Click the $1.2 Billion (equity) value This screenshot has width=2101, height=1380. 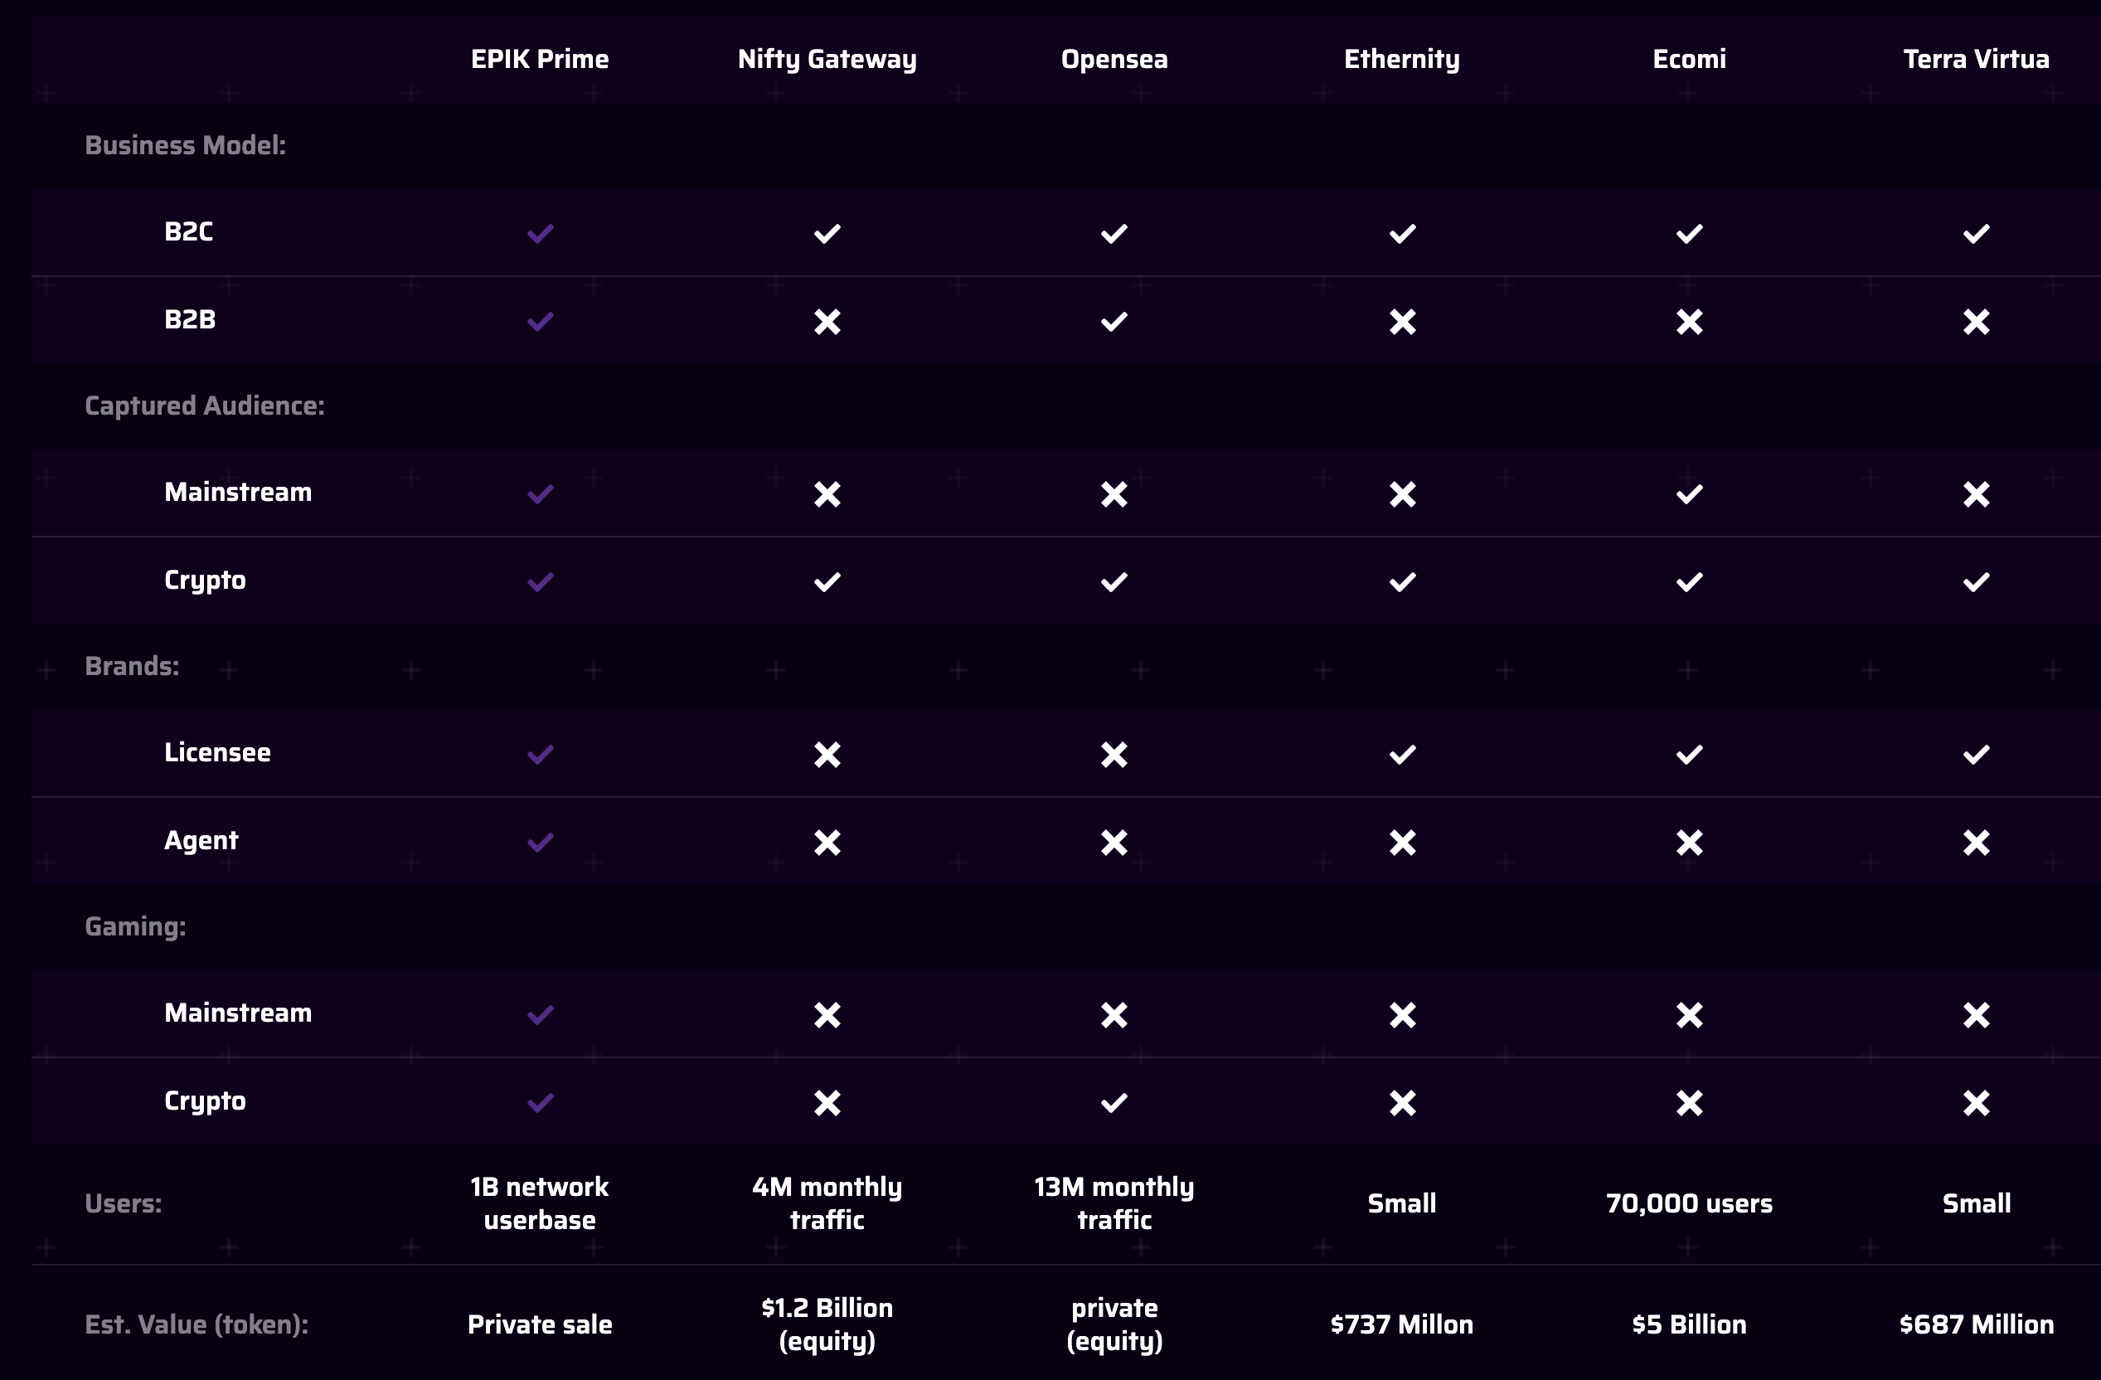[x=827, y=1324]
